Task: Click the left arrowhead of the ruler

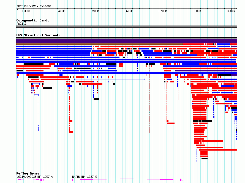Action: pyautogui.click(x=17, y=9)
